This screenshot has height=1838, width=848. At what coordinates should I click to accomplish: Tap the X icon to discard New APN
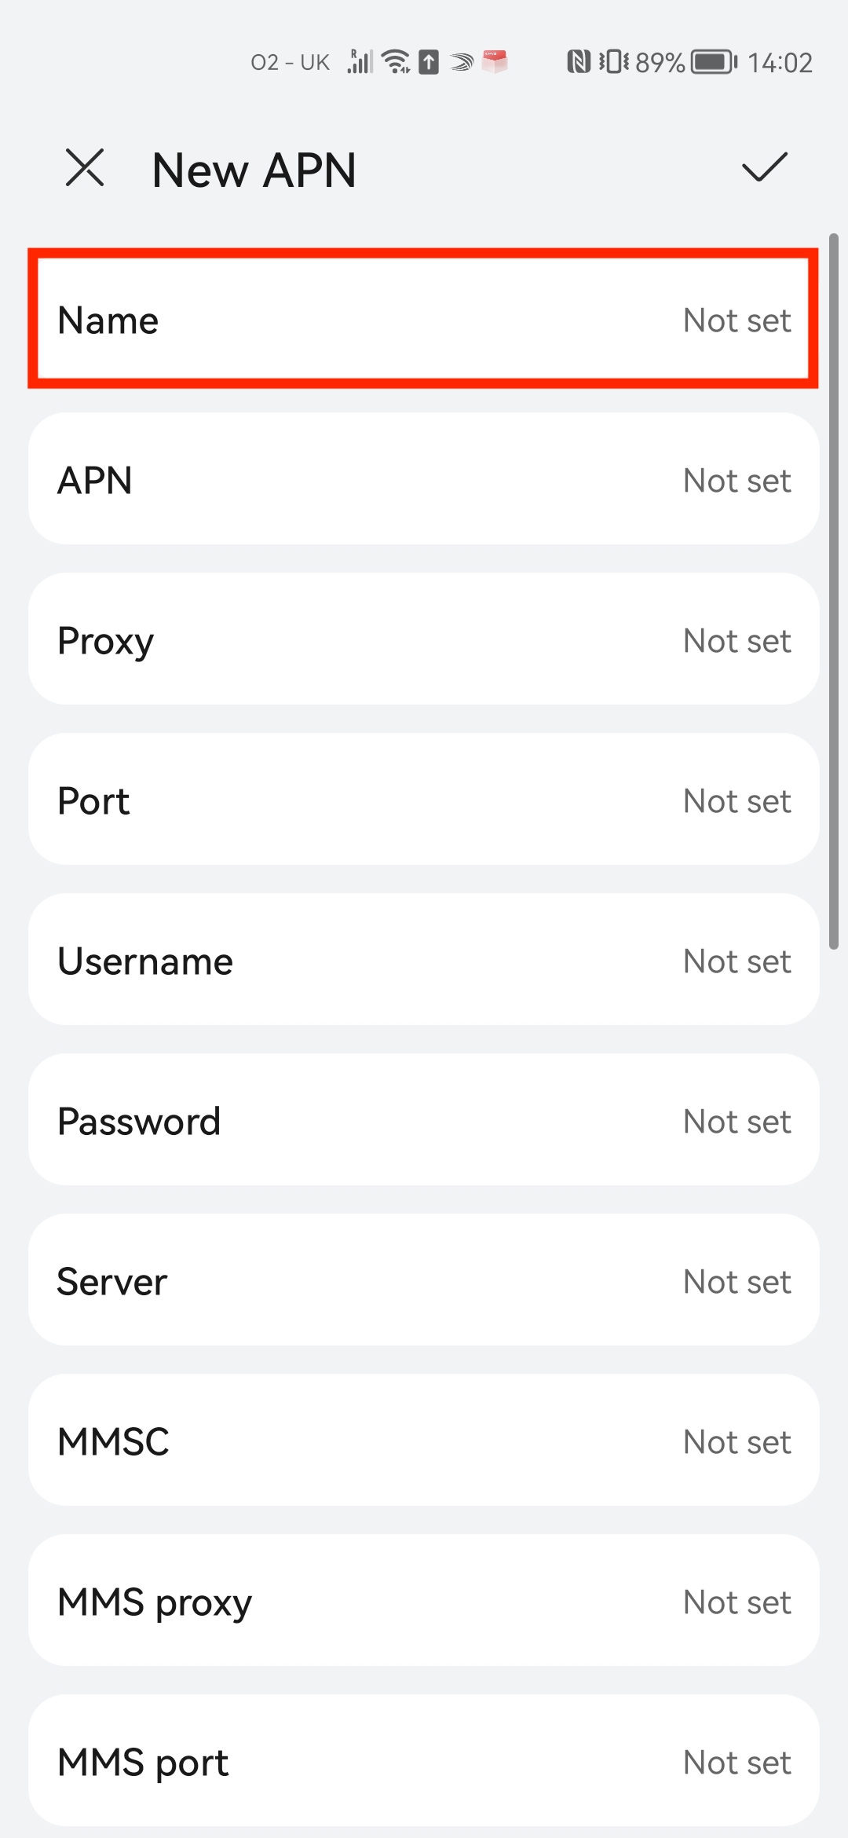85,168
